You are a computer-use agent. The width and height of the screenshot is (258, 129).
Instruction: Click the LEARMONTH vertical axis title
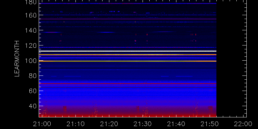[17, 59]
